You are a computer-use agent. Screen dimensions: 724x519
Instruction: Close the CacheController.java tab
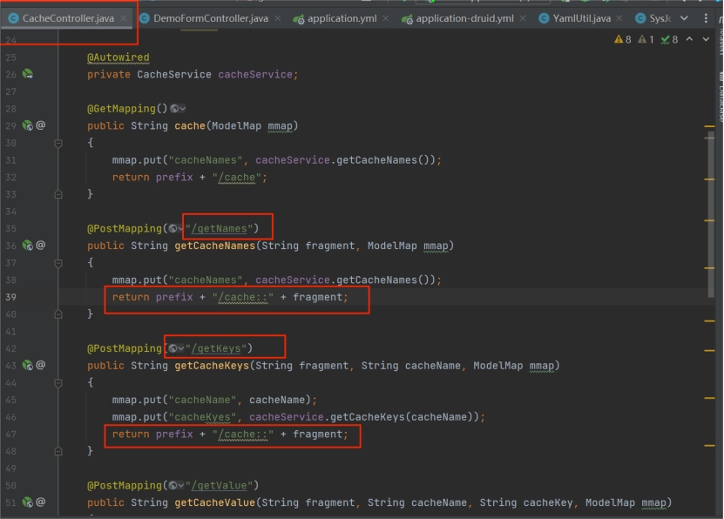[123, 18]
